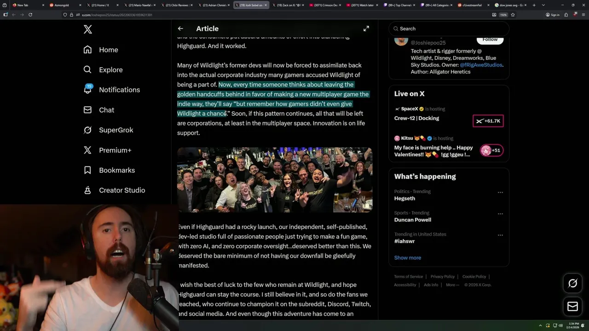The height and width of the screenshot is (331, 589).
Task: Open the SuperGrok icon
Action: (87, 130)
